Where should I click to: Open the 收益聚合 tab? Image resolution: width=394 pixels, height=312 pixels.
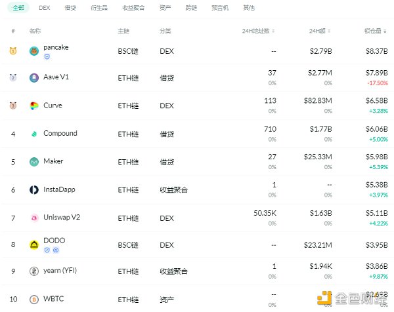point(133,8)
